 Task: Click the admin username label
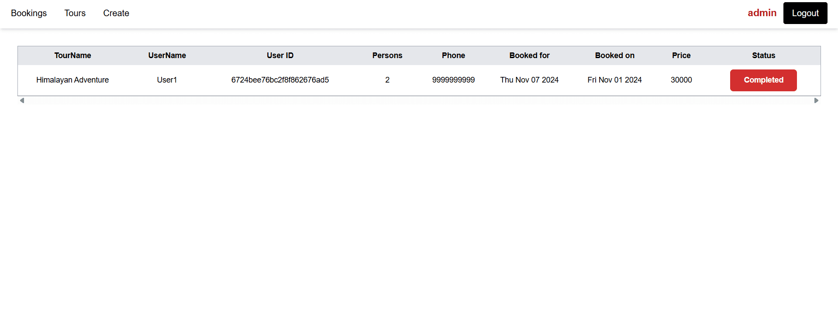click(x=762, y=13)
